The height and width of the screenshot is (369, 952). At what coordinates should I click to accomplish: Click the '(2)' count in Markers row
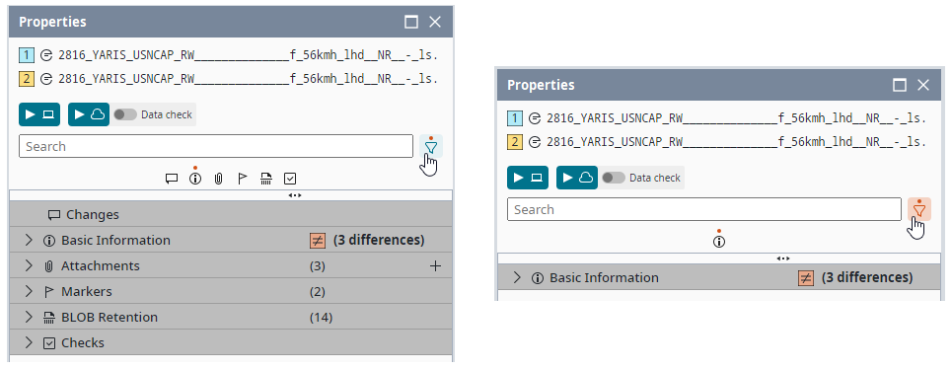coord(317,291)
